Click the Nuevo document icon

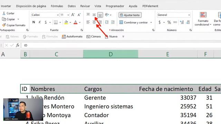click(107, 37)
